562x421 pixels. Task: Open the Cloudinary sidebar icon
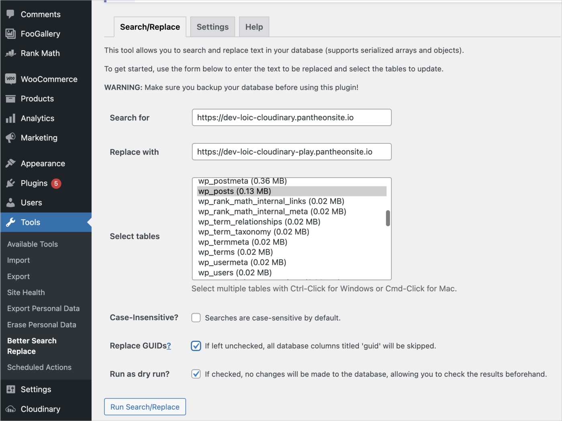[x=11, y=409]
